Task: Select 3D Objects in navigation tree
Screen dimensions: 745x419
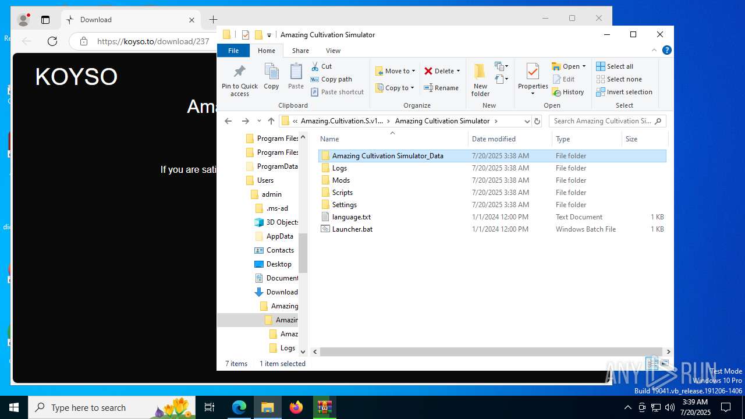Action: click(282, 222)
